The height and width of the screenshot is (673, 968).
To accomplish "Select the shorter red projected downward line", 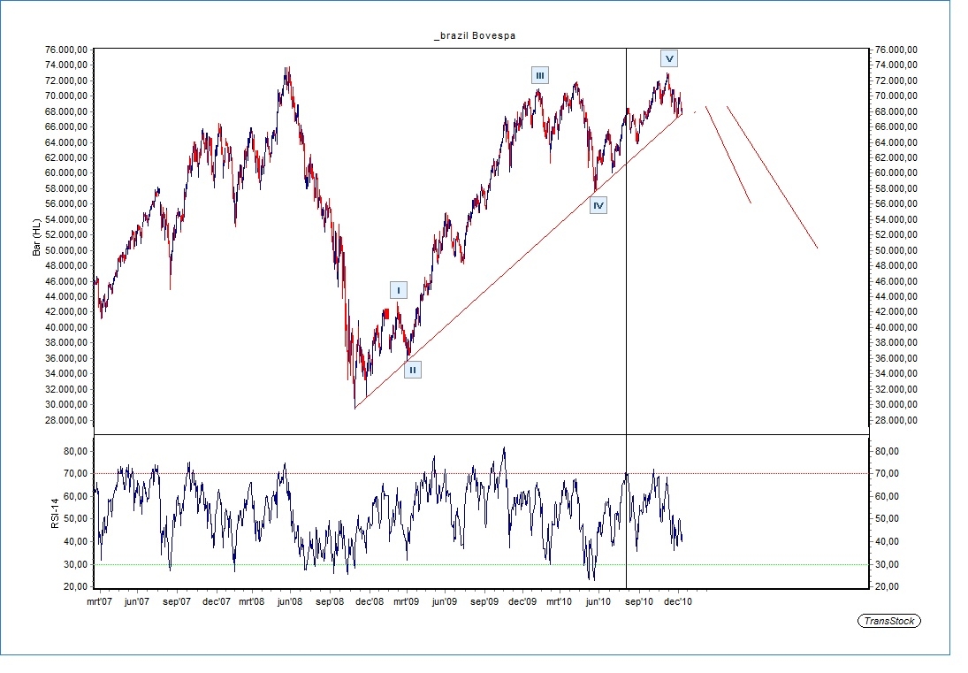I will [728, 155].
